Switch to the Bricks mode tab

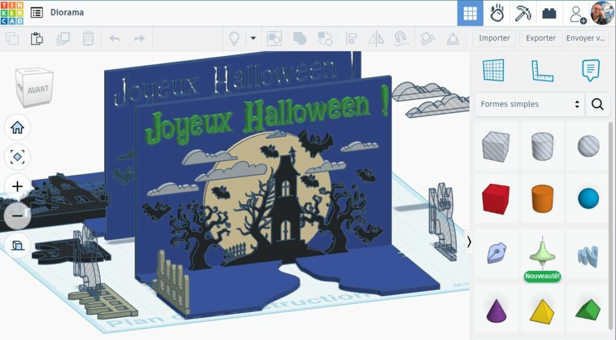point(549,13)
